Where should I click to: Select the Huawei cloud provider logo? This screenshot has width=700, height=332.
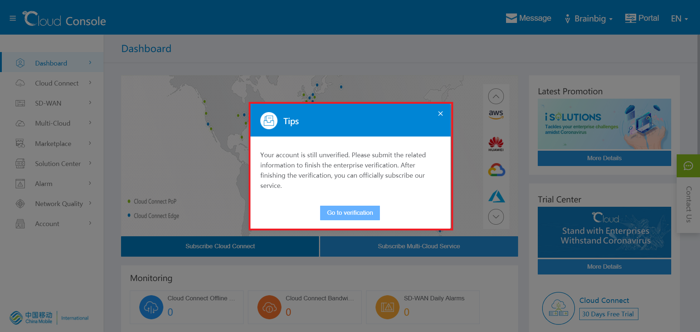[496, 144]
